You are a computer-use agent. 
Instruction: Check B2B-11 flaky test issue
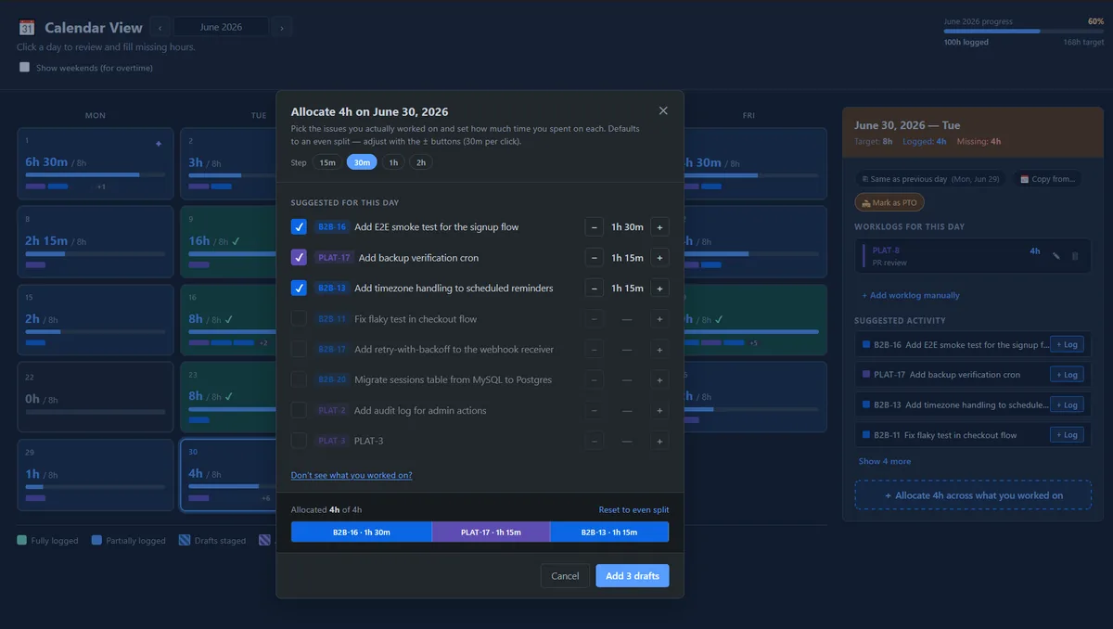299,319
